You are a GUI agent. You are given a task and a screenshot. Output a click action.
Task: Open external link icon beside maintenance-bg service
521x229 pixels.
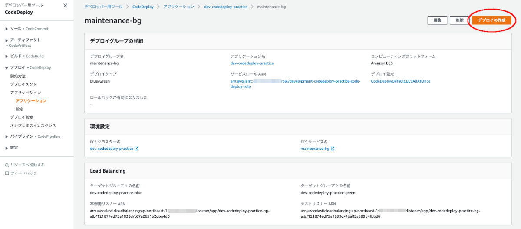click(x=333, y=149)
